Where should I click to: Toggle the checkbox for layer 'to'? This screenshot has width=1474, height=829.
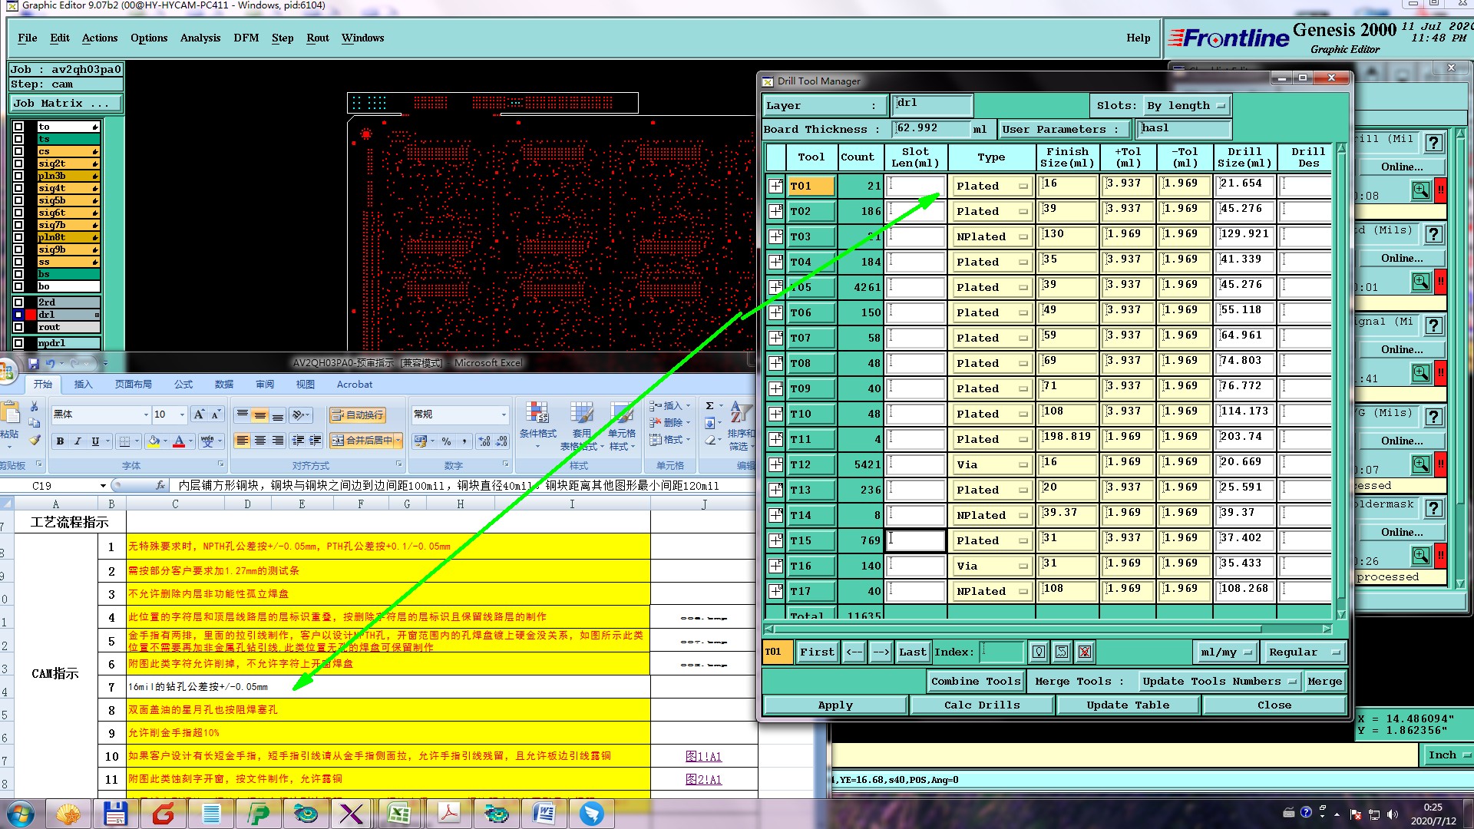pos(18,127)
